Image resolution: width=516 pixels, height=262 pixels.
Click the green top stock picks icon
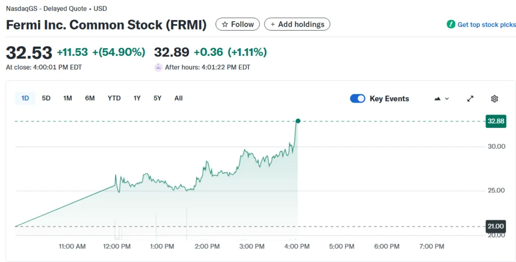pos(451,24)
